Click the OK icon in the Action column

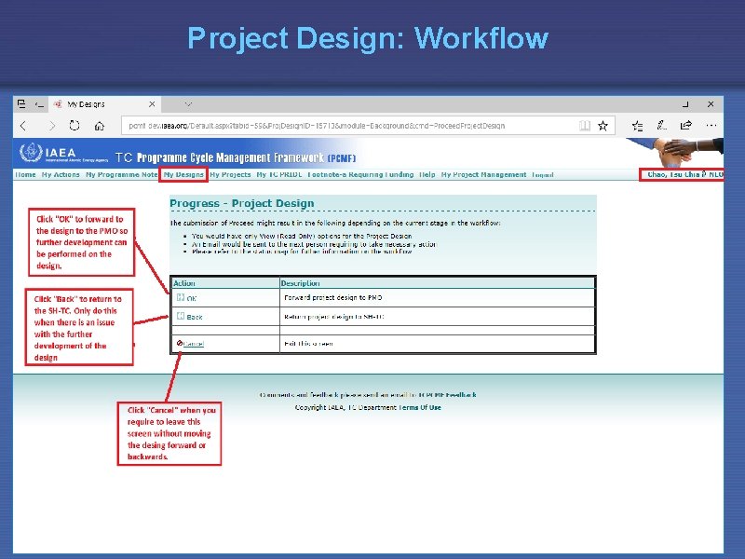coord(182,295)
